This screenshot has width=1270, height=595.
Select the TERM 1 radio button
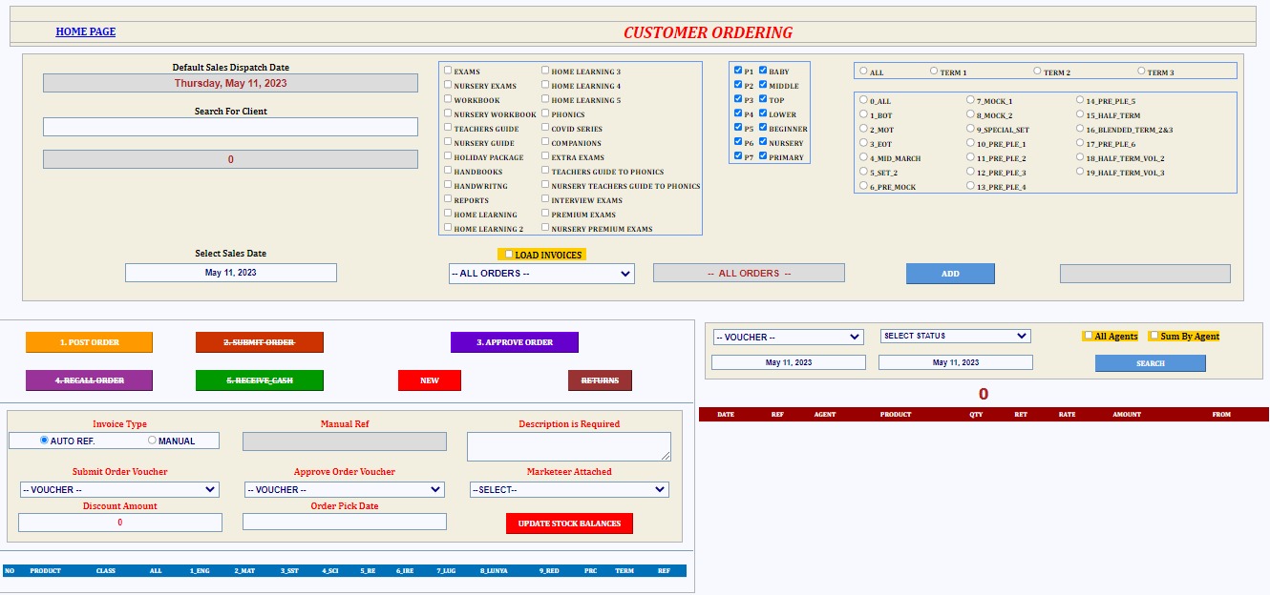tap(934, 71)
